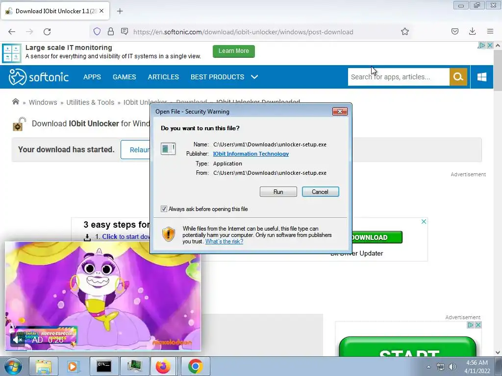
Task: Open the Firefox downloads panel arrow
Action: (472, 31)
